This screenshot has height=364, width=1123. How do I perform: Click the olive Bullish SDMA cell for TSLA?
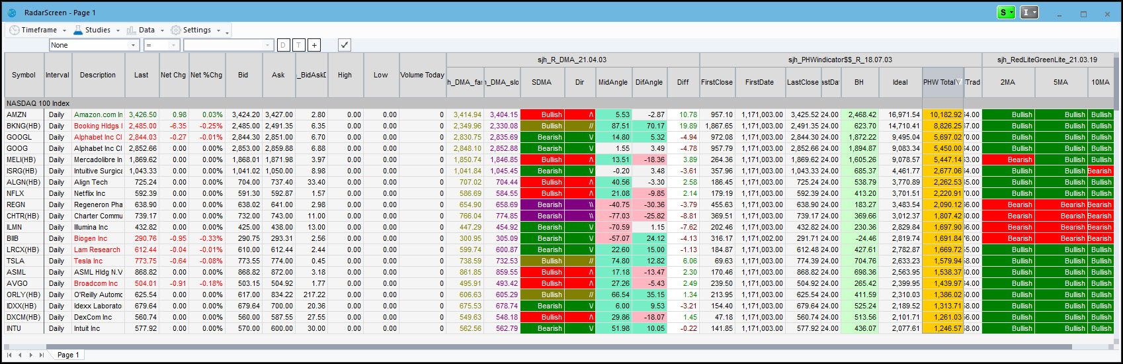(x=542, y=261)
